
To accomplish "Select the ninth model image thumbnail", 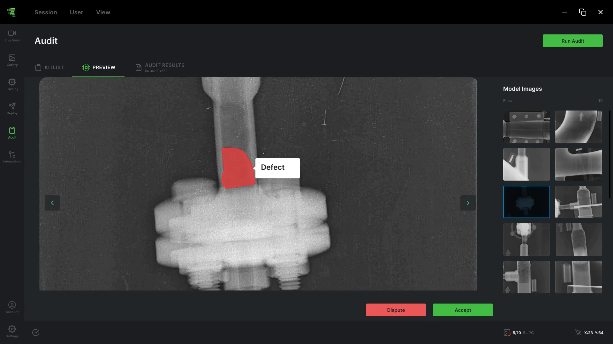I will point(526,277).
